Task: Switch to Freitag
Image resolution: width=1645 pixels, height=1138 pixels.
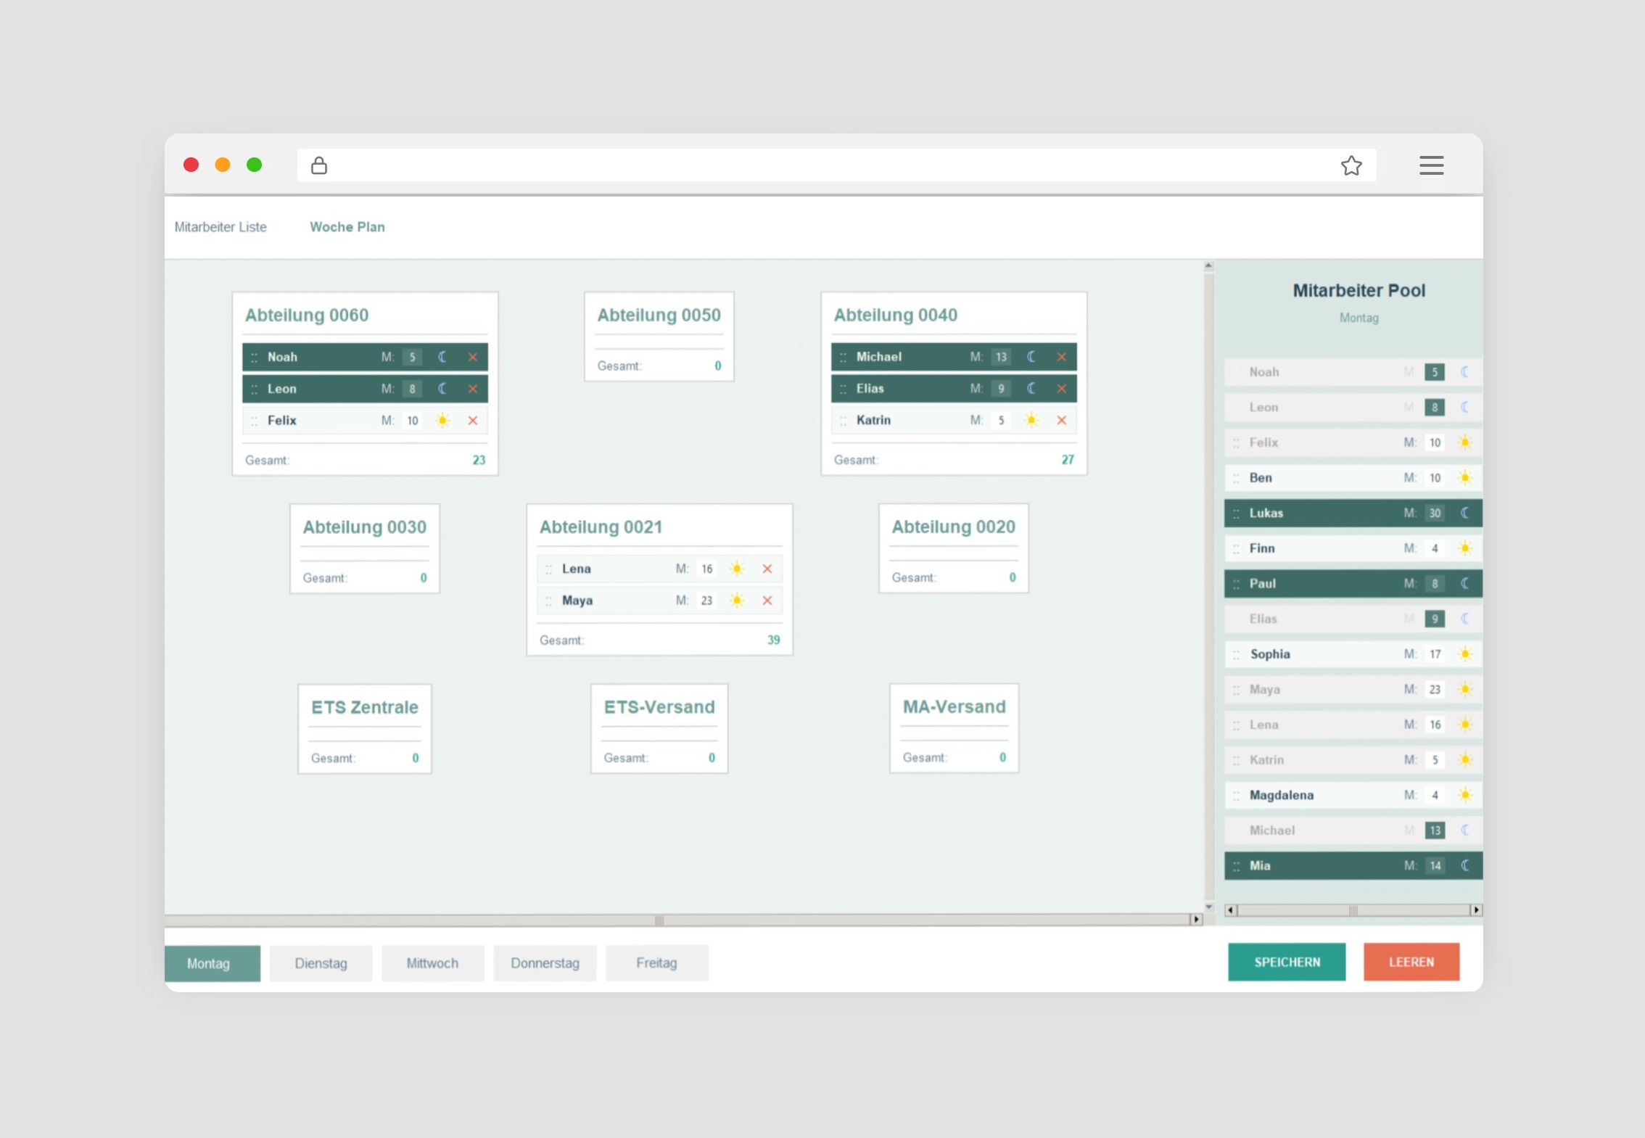Action: pos(656,963)
